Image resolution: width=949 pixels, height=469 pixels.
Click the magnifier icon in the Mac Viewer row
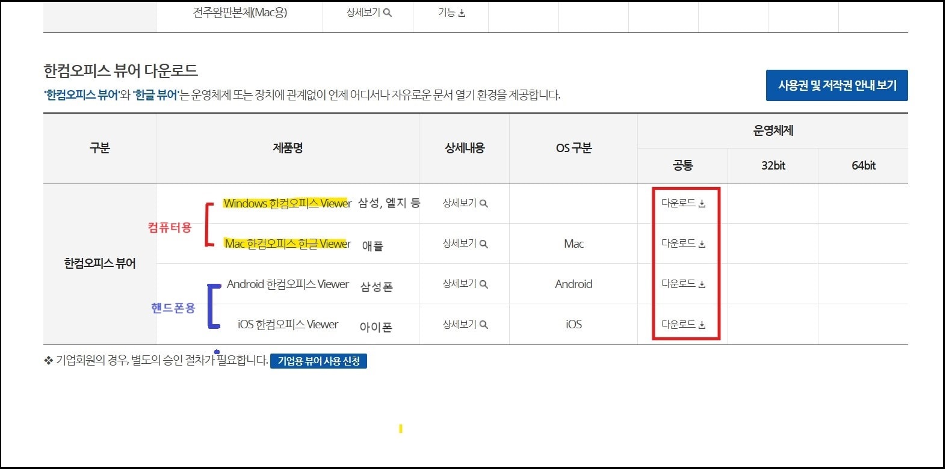pos(484,244)
